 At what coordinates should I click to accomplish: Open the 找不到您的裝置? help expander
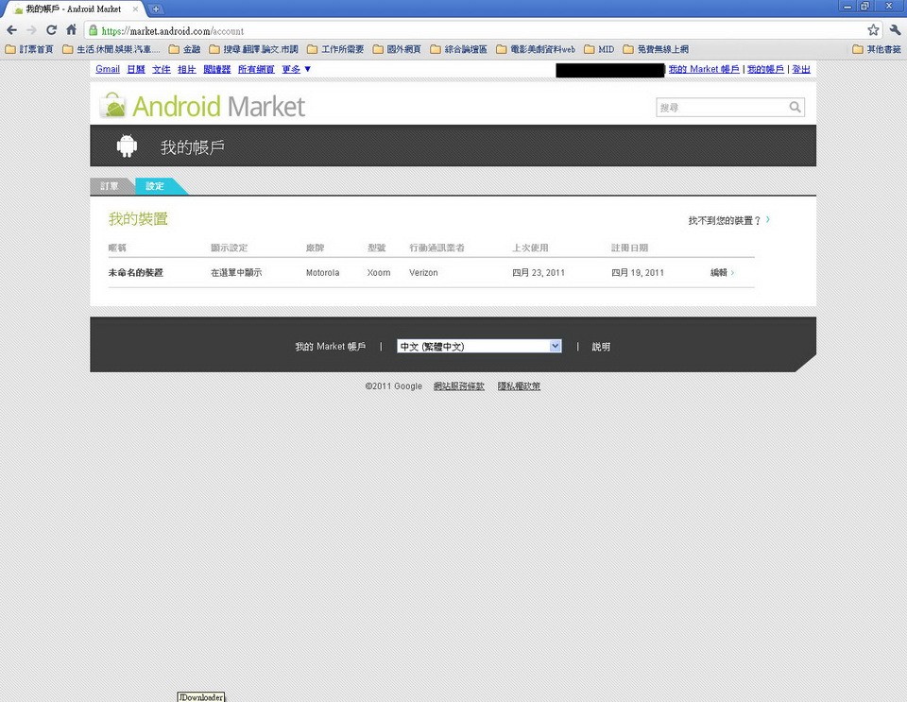click(728, 220)
